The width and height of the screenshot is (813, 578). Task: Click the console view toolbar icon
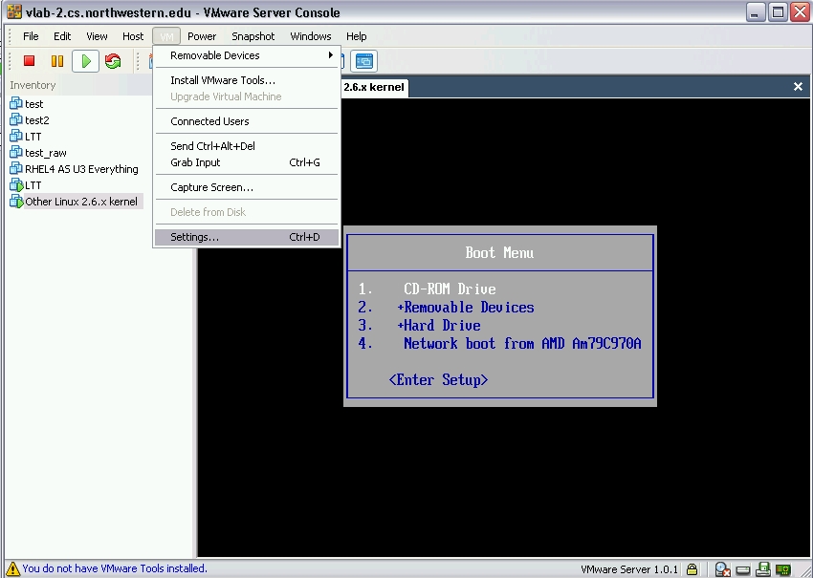coord(364,61)
